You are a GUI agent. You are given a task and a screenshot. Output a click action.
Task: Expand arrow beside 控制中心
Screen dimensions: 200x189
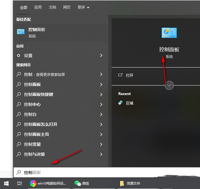(101, 105)
